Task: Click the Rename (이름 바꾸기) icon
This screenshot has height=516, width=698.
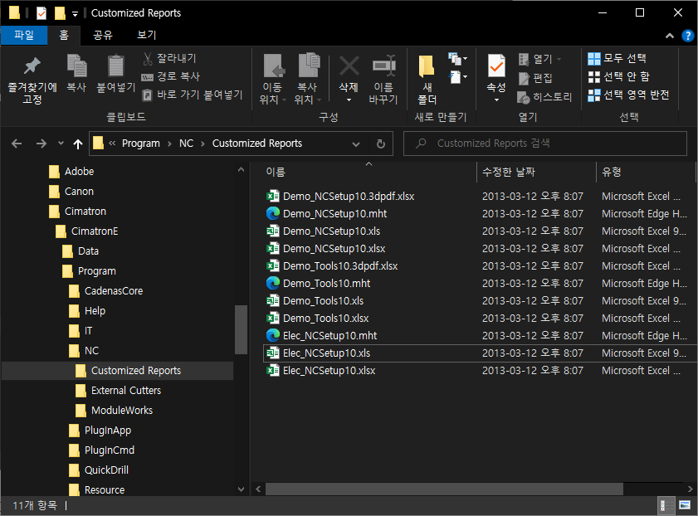Action: pyautogui.click(x=383, y=66)
